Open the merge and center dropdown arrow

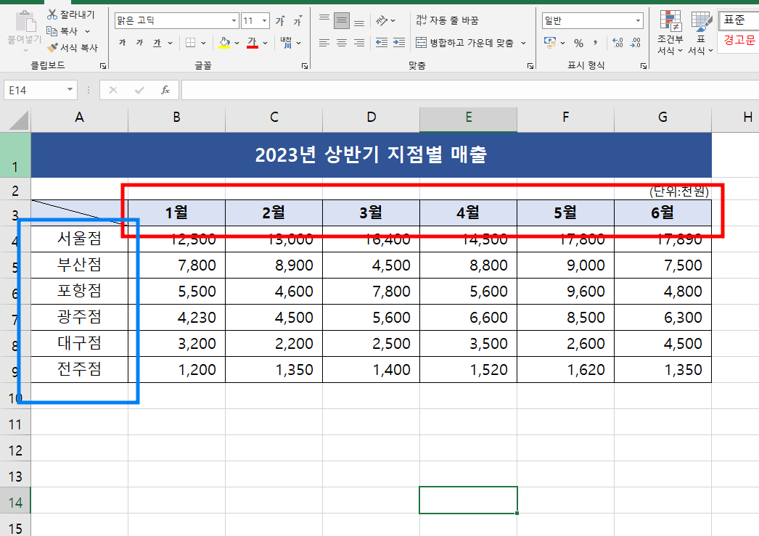coord(523,43)
